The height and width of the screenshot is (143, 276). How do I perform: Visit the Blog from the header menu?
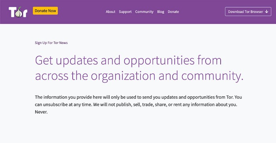[x=161, y=12]
